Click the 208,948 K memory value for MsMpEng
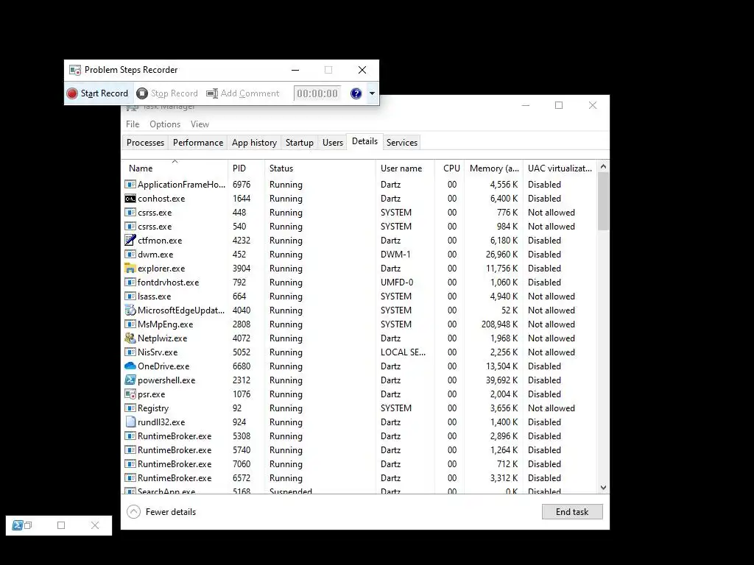This screenshot has width=754, height=565. pyautogui.click(x=500, y=324)
